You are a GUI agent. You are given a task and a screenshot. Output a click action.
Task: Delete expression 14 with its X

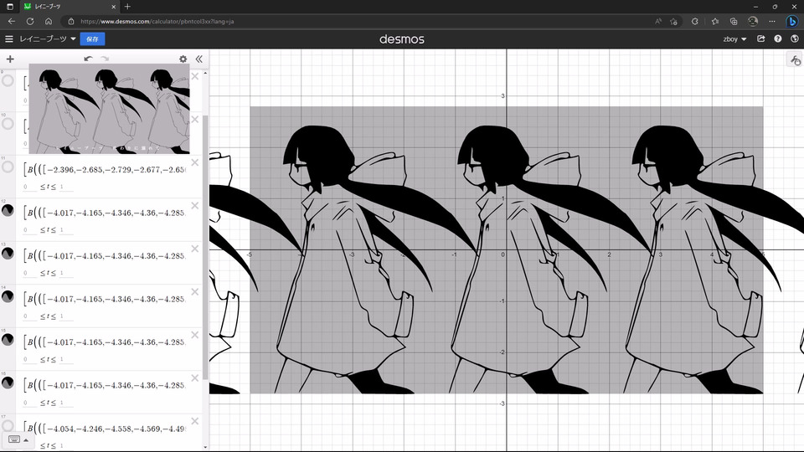(195, 291)
